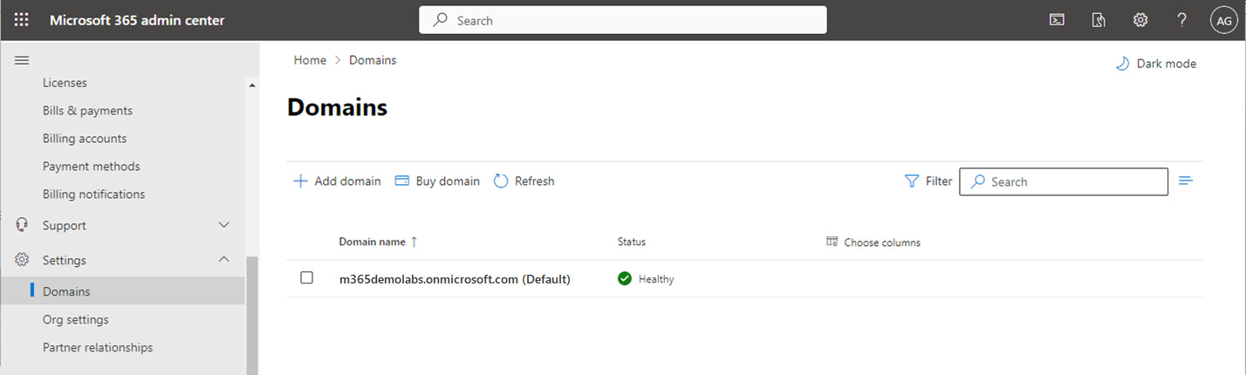Screen dimensions: 1246x375
Task: Click the Settings gear icon in sidebar
Action: (x=23, y=260)
